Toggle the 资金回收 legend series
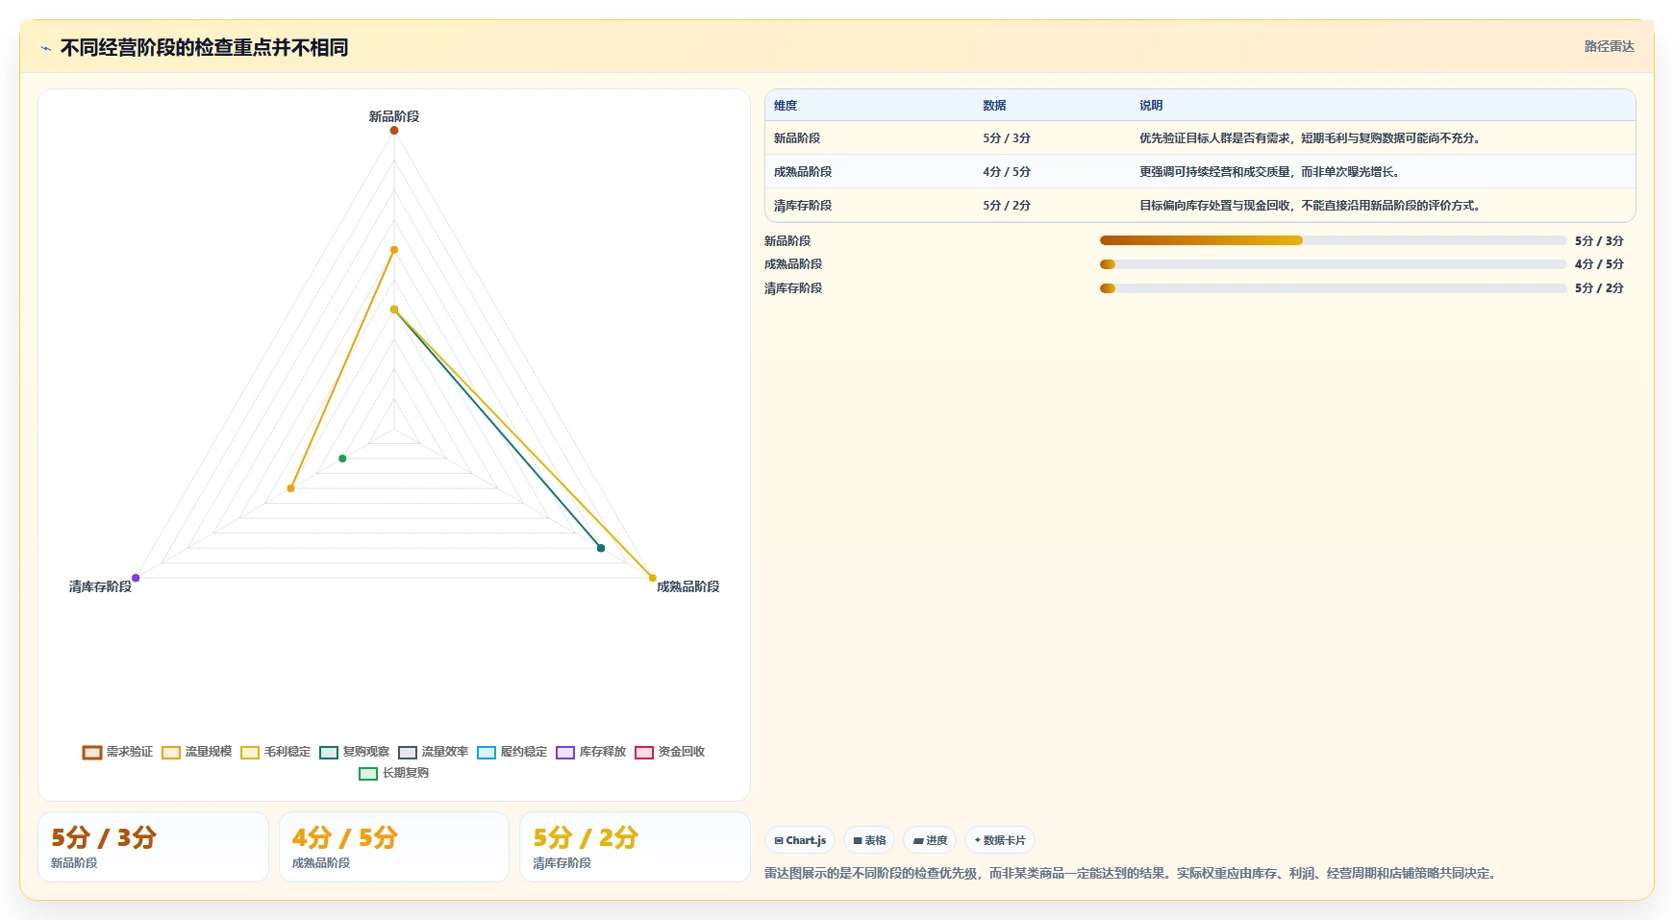1674x920 pixels. click(x=669, y=752)
